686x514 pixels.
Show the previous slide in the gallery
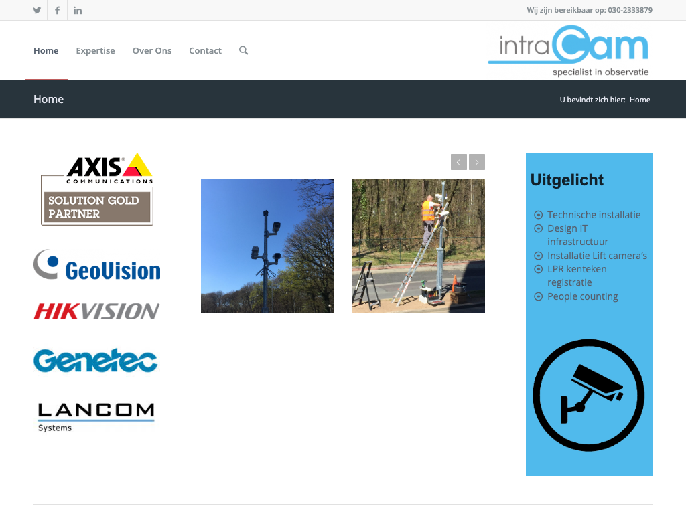tap(459, 162)
